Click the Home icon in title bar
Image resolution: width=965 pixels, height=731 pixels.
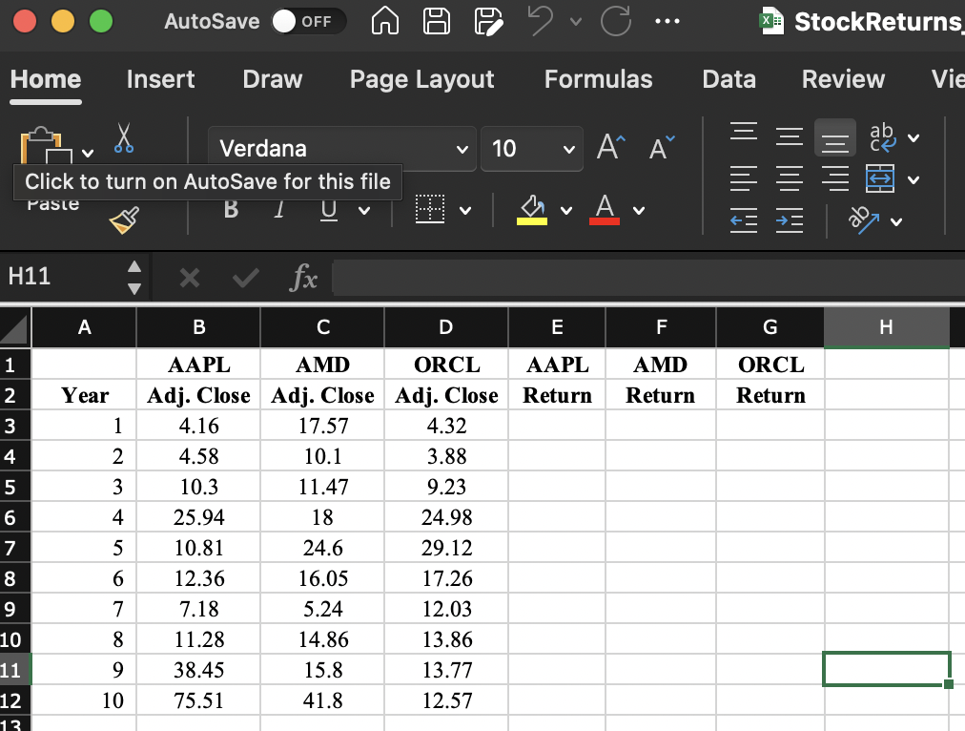[385, 21]
